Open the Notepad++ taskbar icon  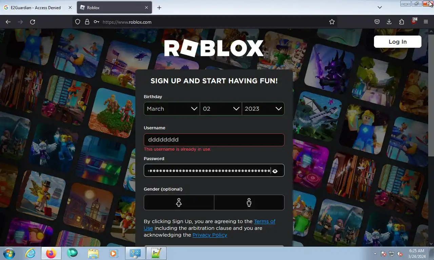tap(156, 253)
